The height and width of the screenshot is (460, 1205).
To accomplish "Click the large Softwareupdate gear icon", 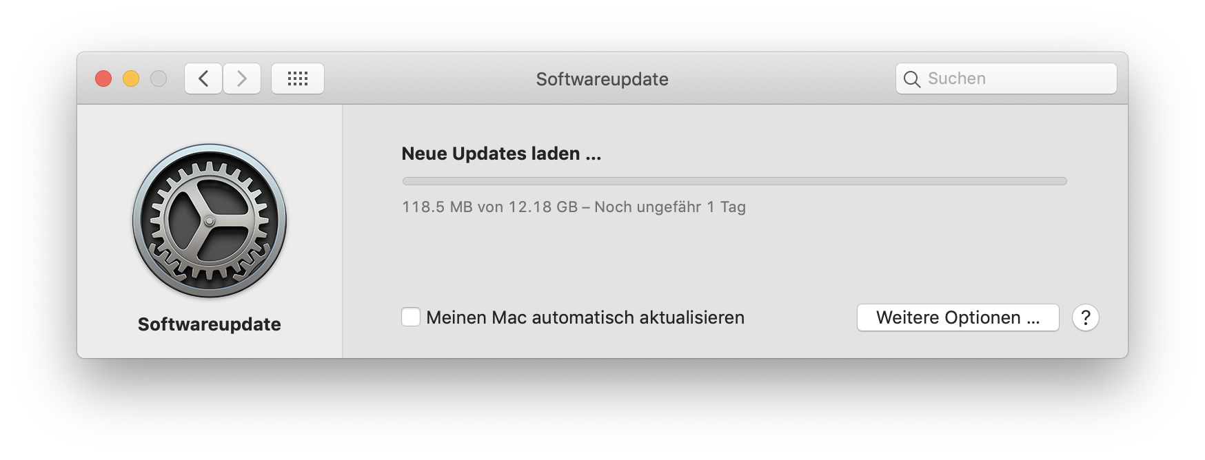I will click(x=210, y=220).
